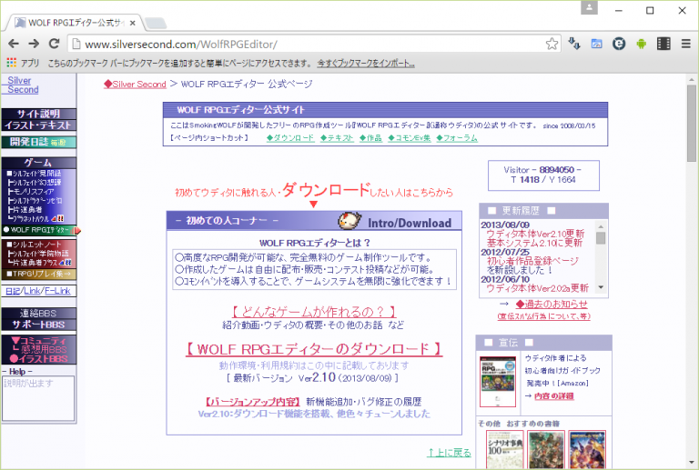Jump to the ◆ダウンロード shortcut
Viewport: 699px width, 470px height.
coord(290,138)
